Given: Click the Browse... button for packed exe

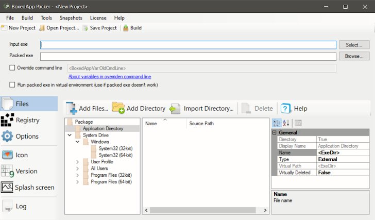Looking at the screenshot, I should (354, 56).
